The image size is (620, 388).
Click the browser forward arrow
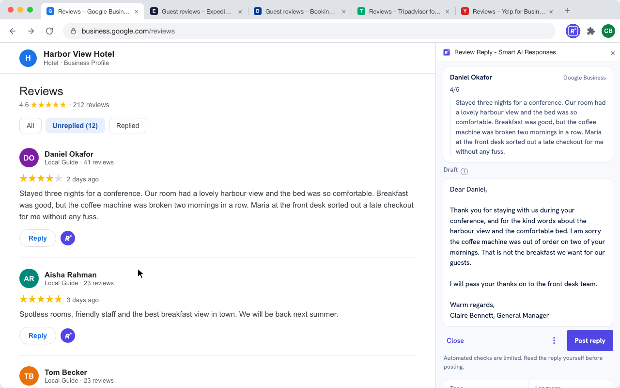[31, 31]
